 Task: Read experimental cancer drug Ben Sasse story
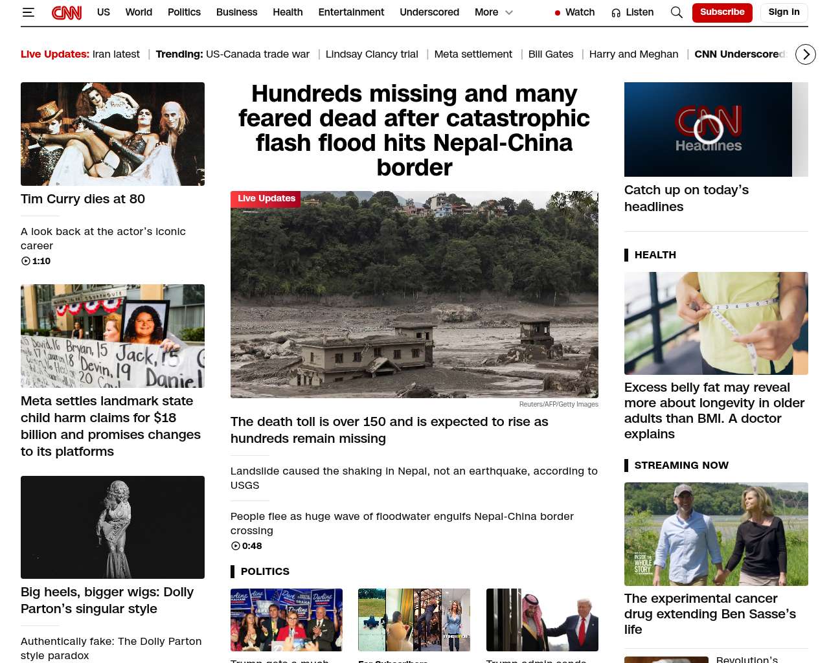(710, 614)
